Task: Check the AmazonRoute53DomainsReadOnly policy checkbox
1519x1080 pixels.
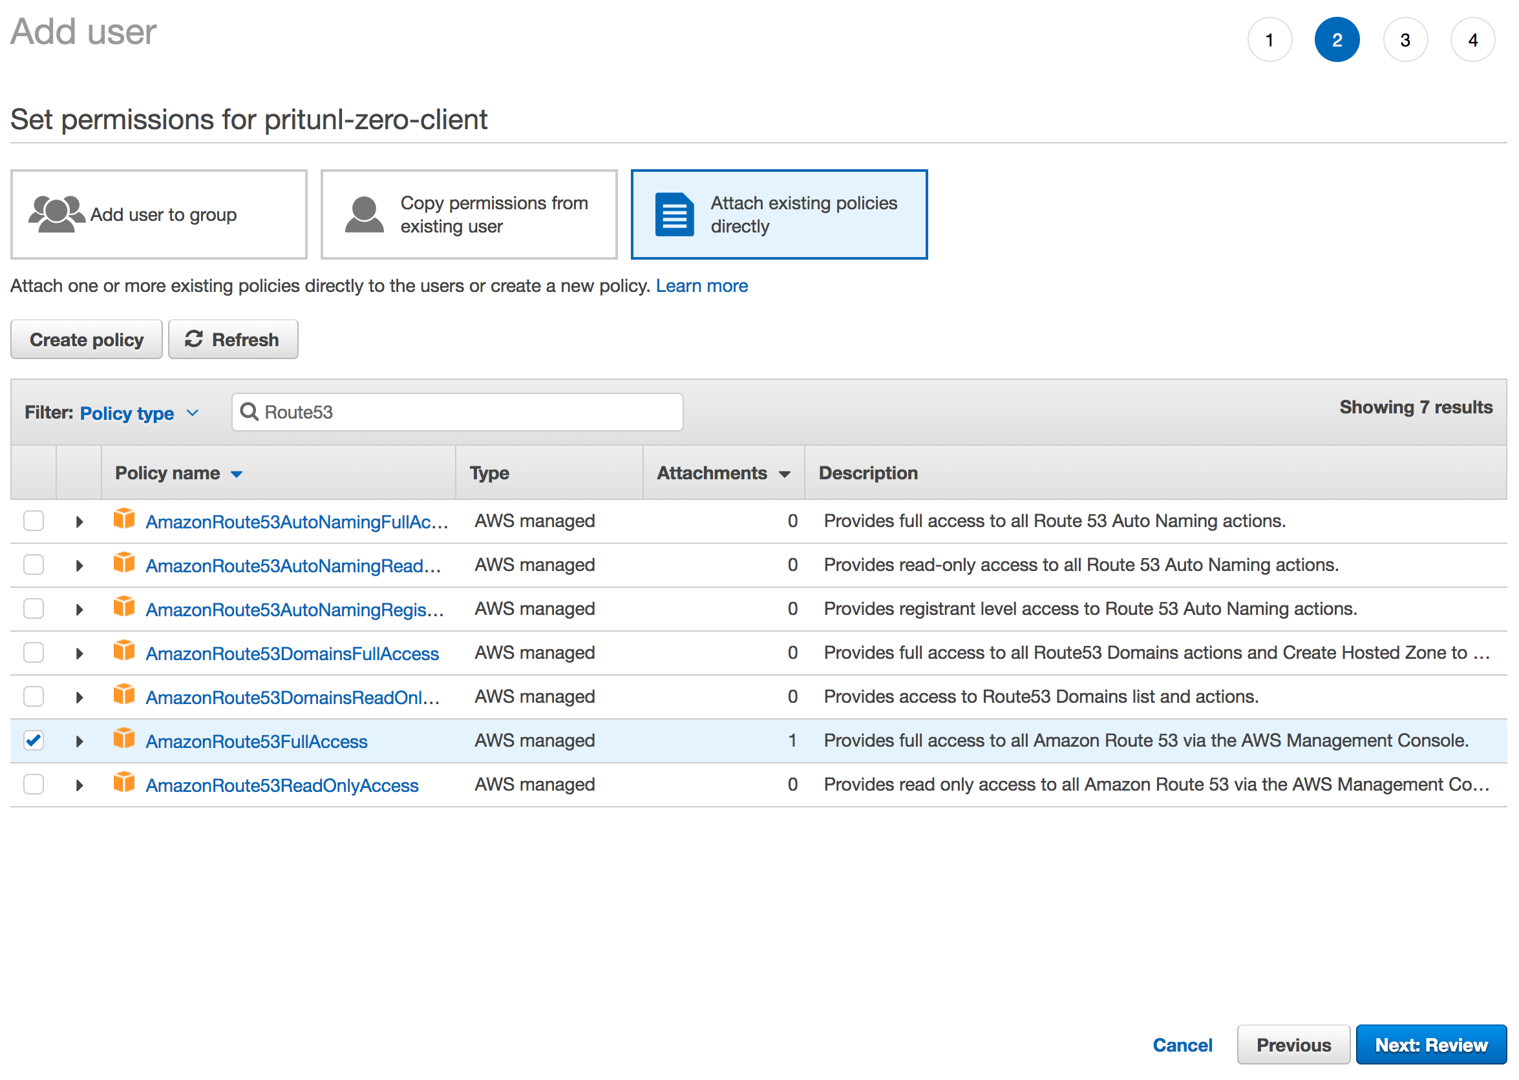Action: (x=33, y=696)
